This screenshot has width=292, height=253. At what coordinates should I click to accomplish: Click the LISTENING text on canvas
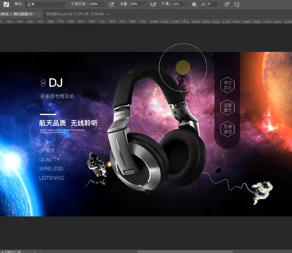(51, 178)
